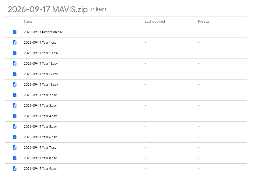Select the file icon for Year 2.csv
Viewport: 255px width, 183px height.
[15, 95]
